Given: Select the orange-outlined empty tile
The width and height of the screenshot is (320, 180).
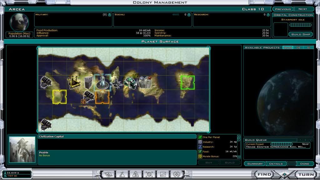Looking at the screenshot, I should point(102,97).
